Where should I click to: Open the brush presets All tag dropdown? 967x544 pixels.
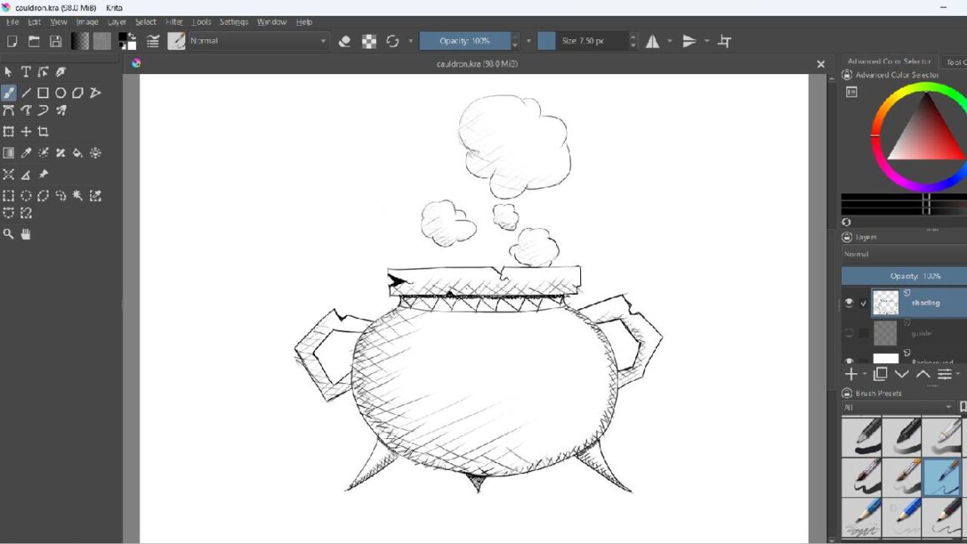coord(898,407)
